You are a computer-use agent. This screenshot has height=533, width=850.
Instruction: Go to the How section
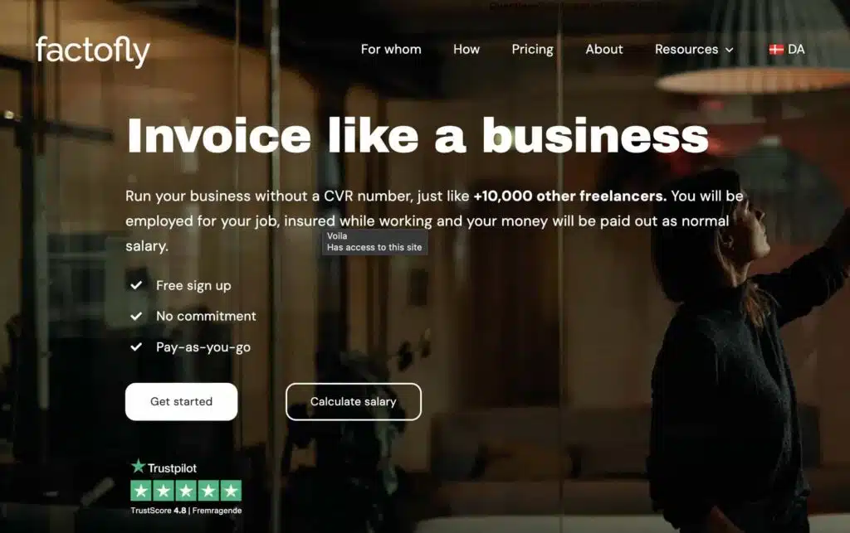(467, 49)
